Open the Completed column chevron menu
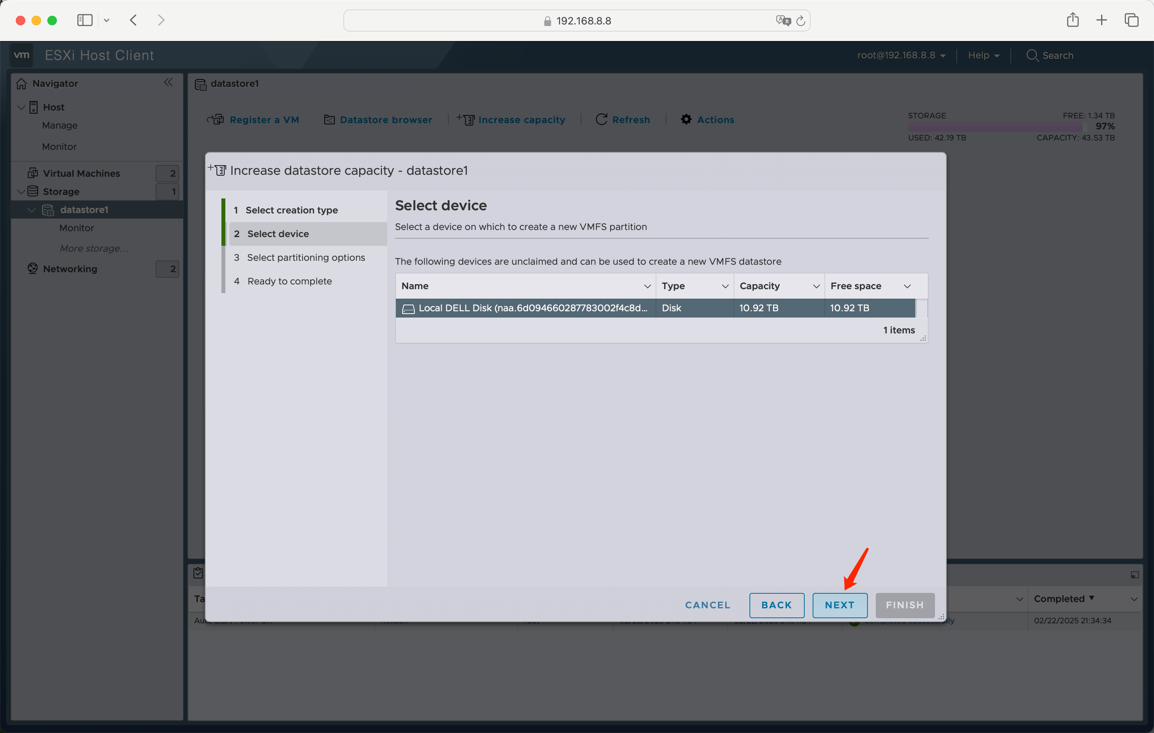 pos(1134,599)
